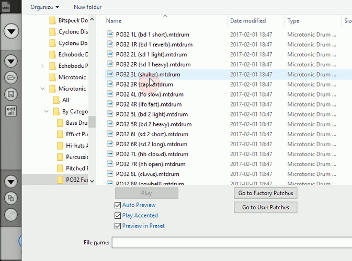Select file PO32 3L (shaker).mtdrum

pyautogui.click(x=148, y=74)
